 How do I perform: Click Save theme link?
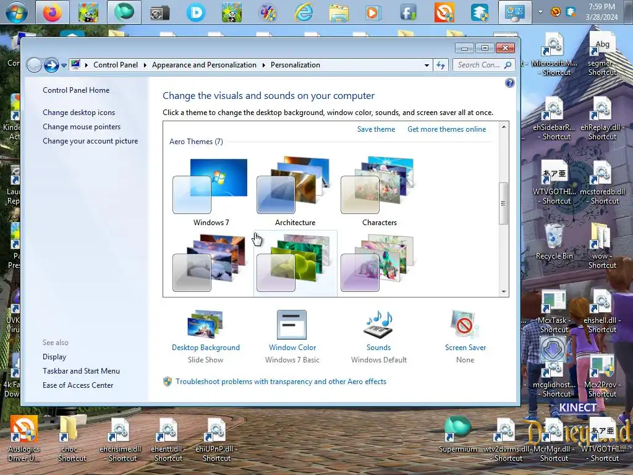click(x=376, y=129)
